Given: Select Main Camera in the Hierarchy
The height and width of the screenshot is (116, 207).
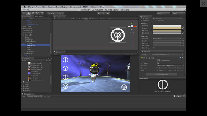Looking at the screenshot, I should (28, 27).
